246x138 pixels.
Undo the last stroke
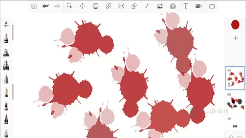coord(45,6)
